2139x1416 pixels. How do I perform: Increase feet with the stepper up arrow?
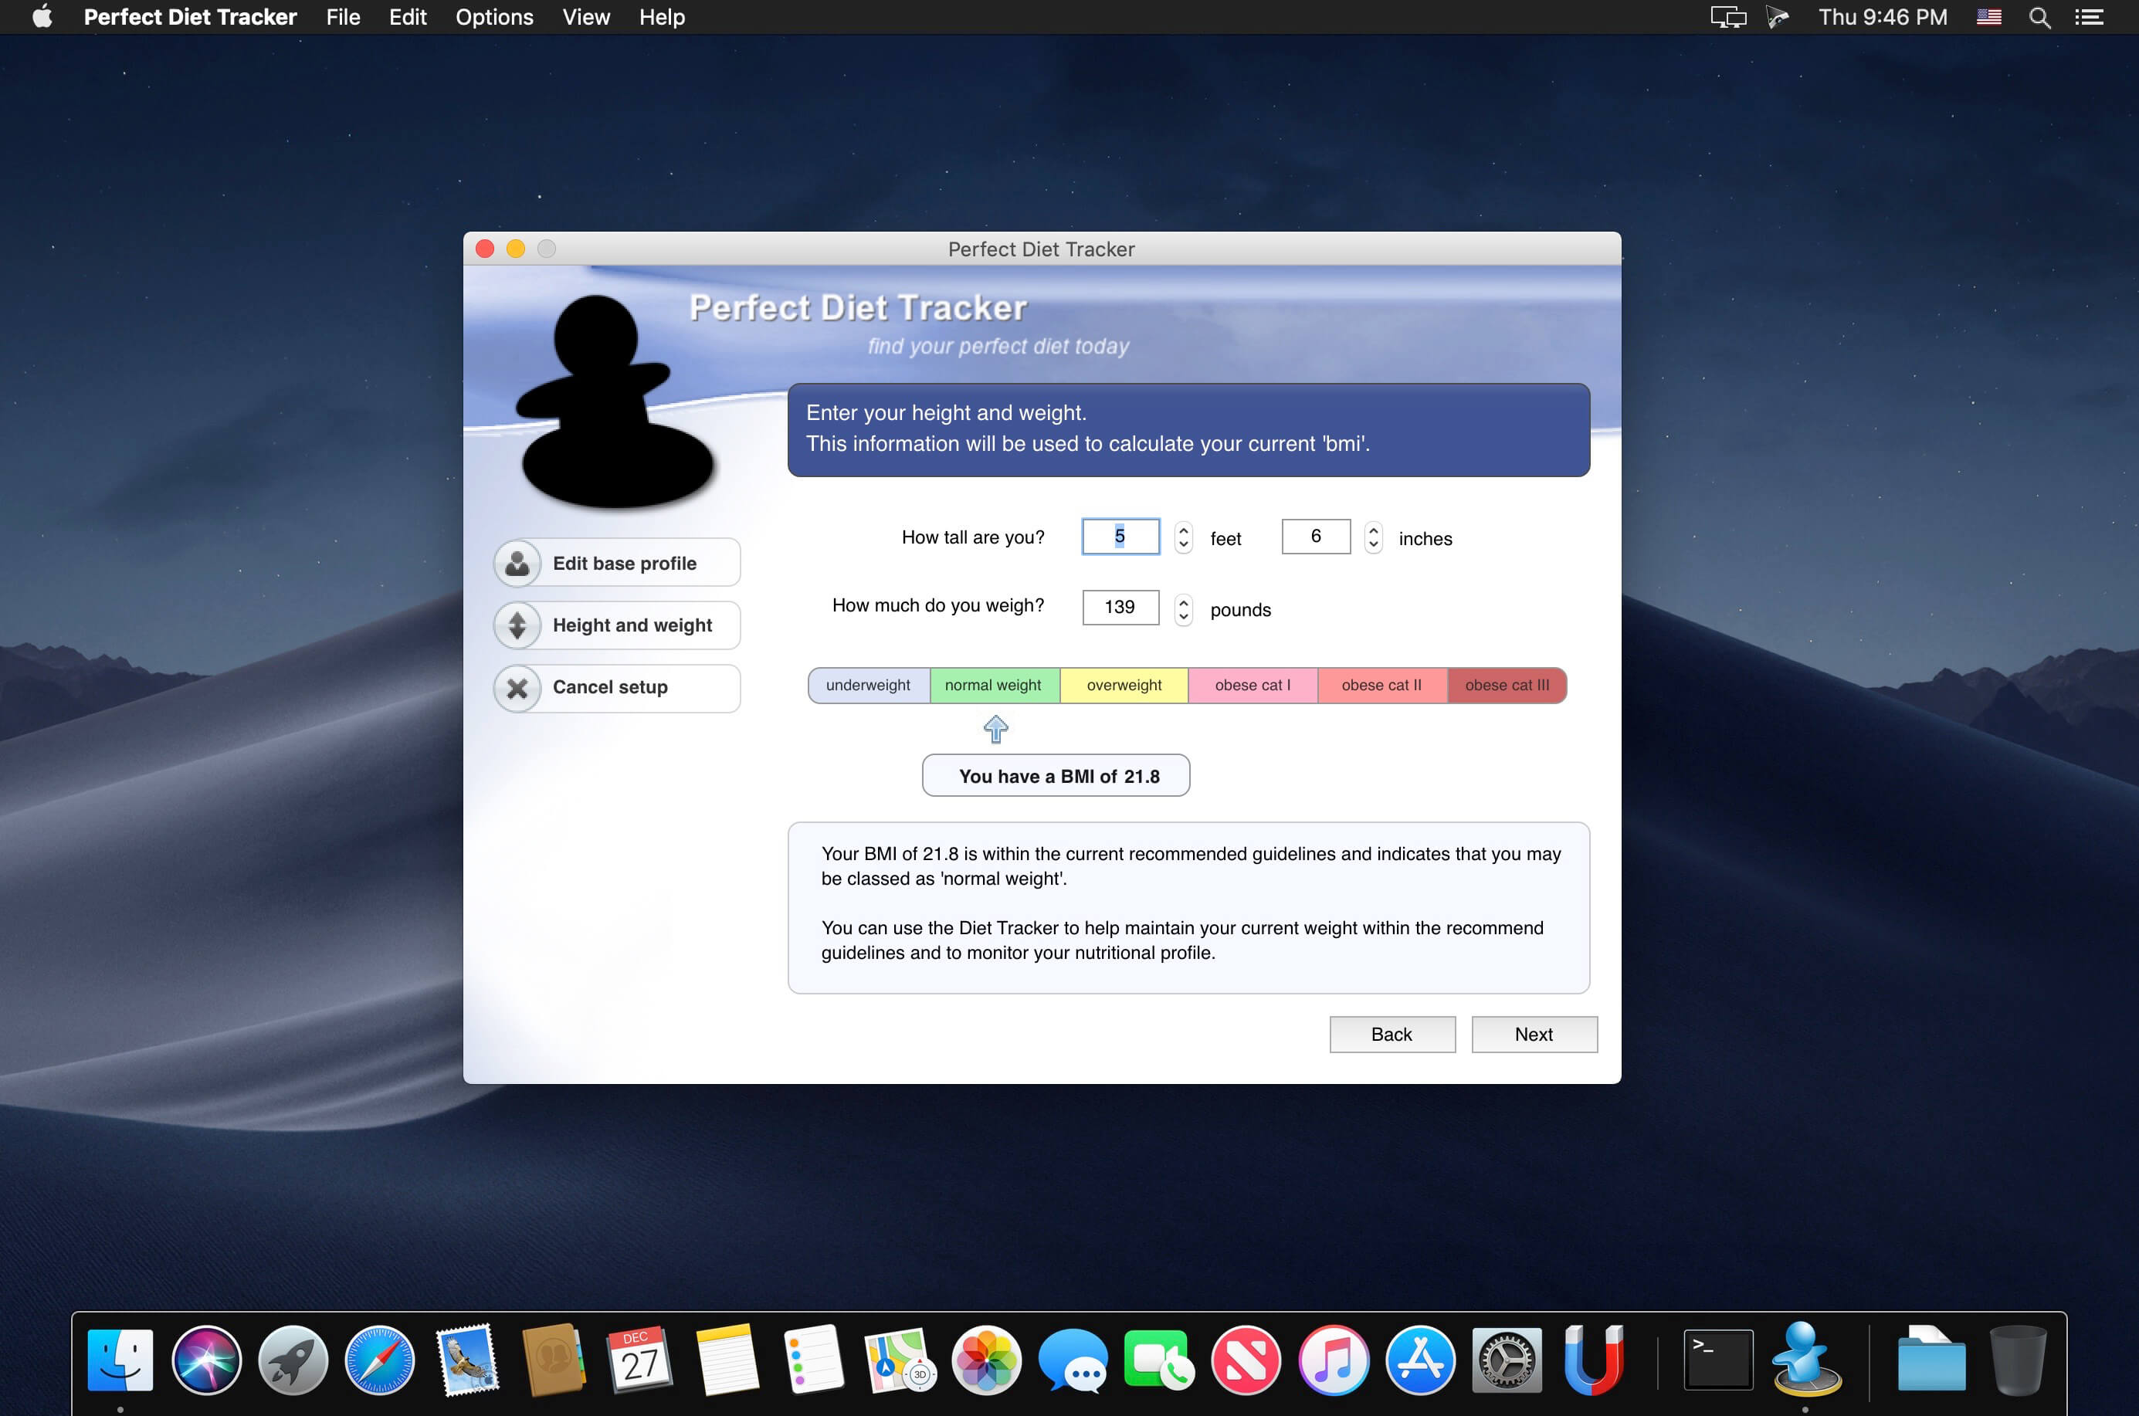pyautogui.click(x=1183, y=530)
